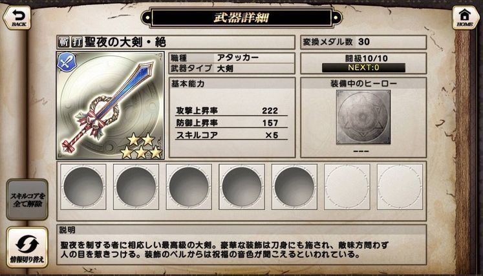Tap the 武器詳細 title banner

[x=242, y=18]
